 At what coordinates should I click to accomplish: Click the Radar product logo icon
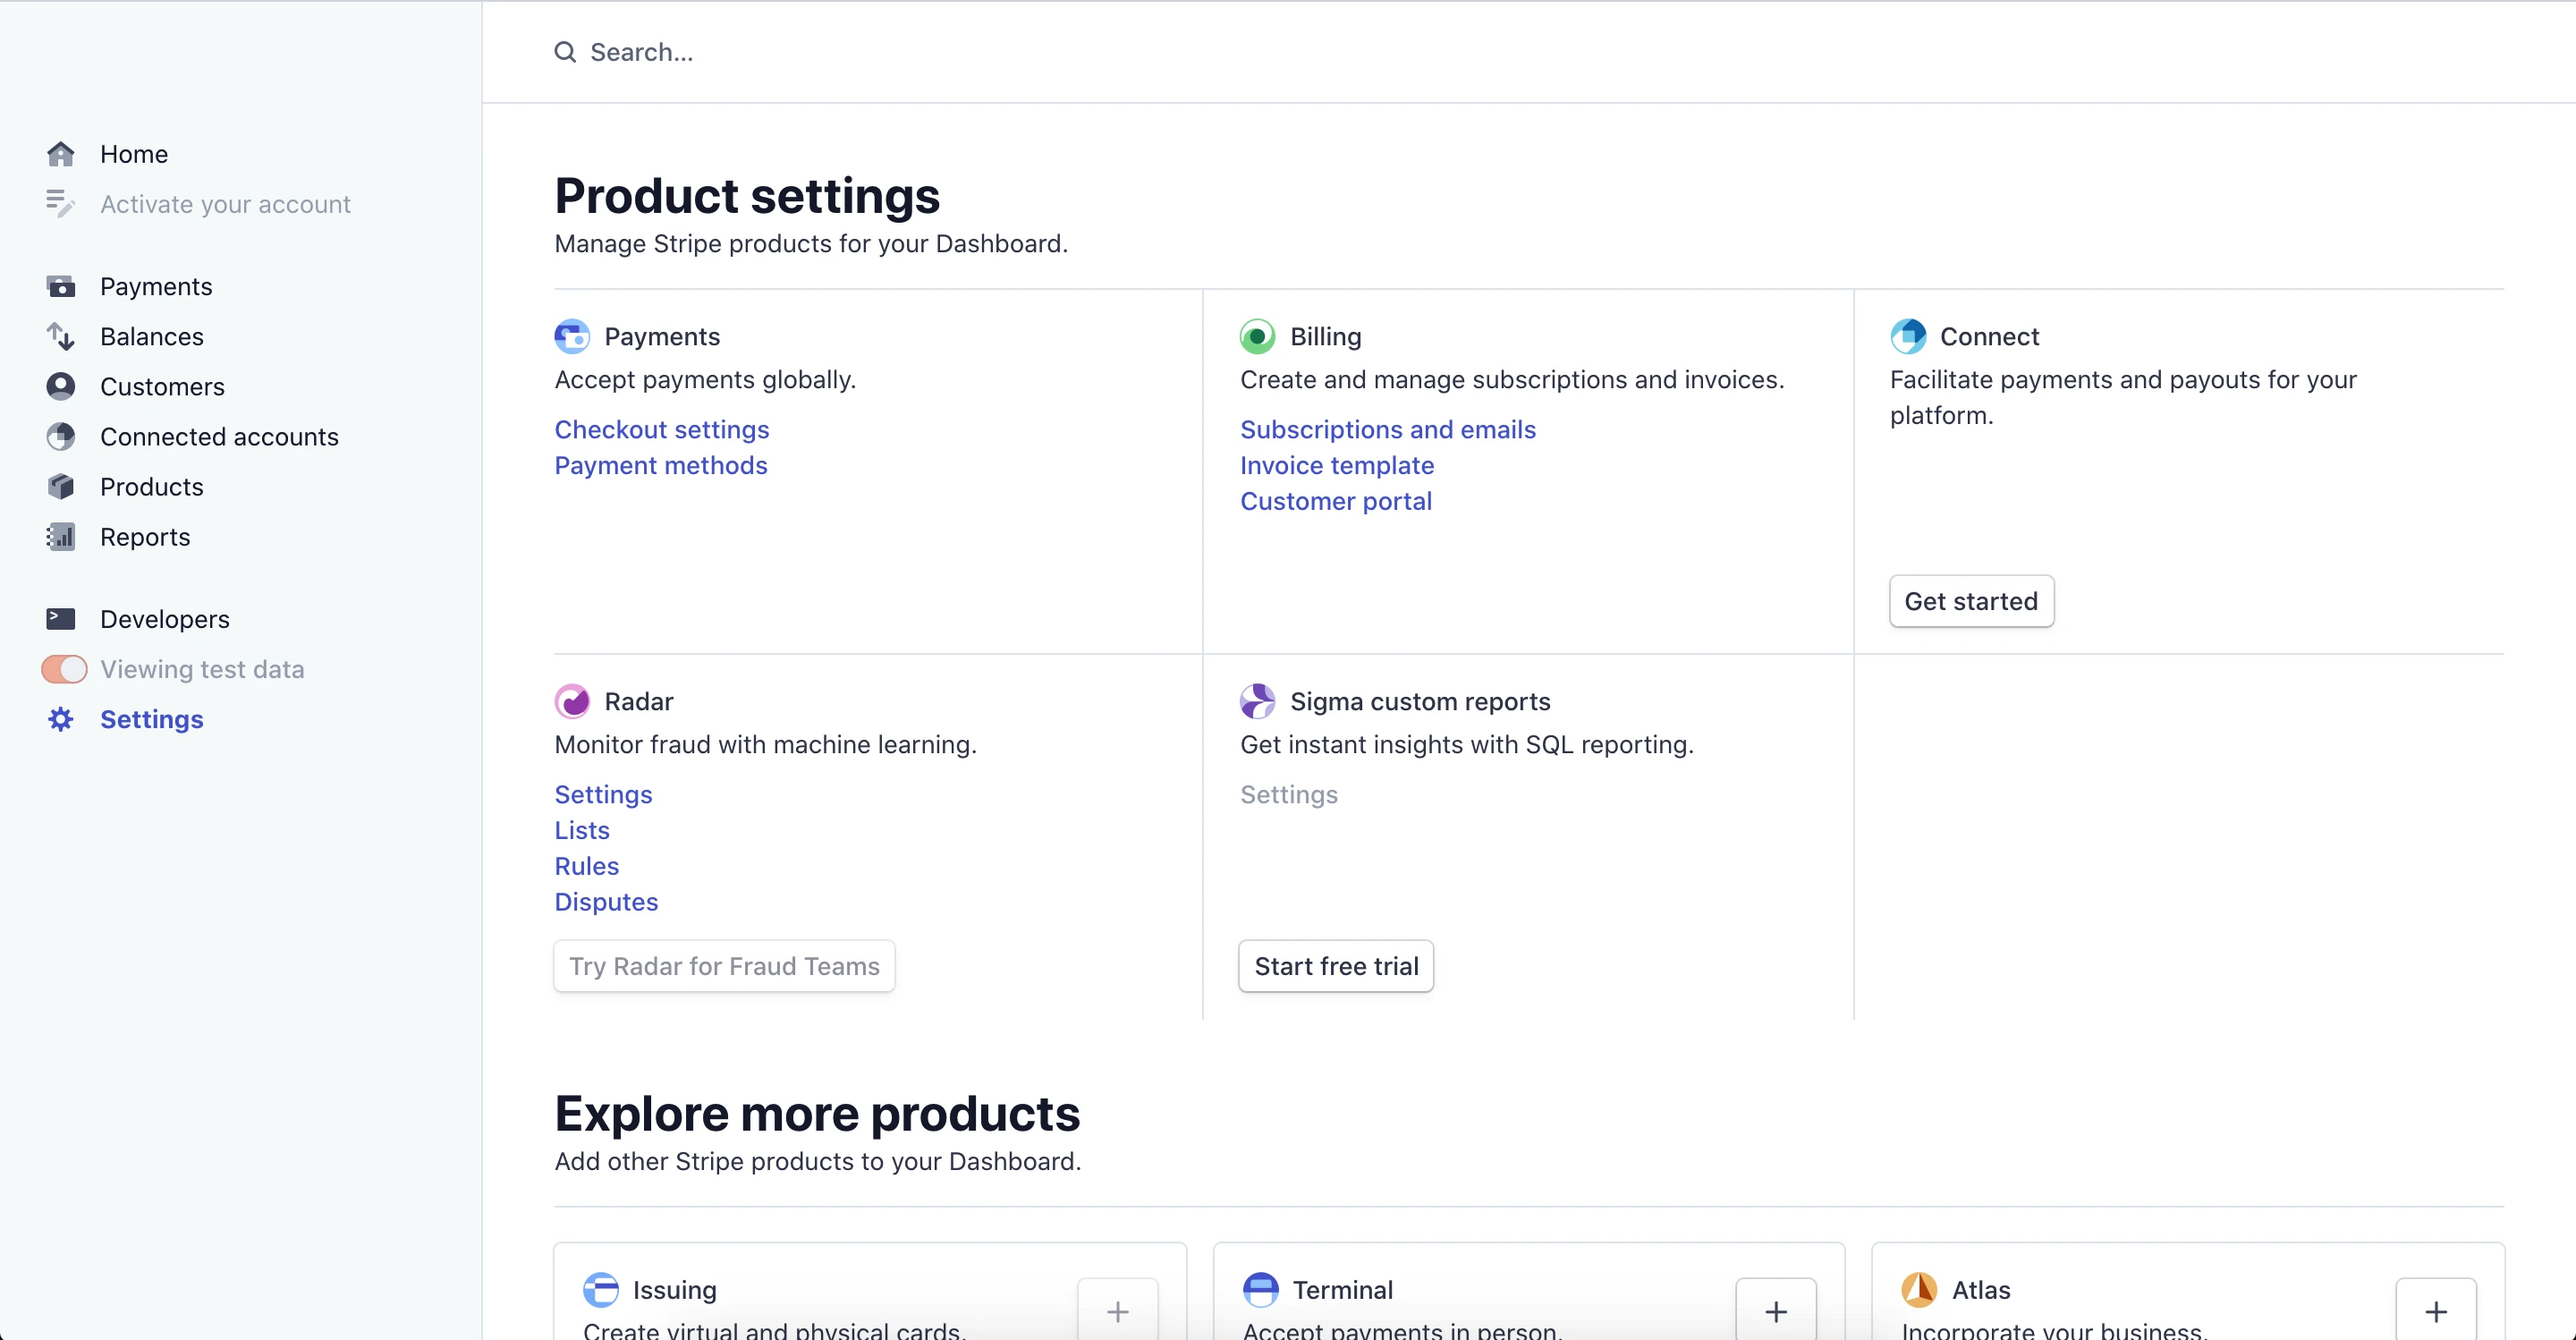572,702
